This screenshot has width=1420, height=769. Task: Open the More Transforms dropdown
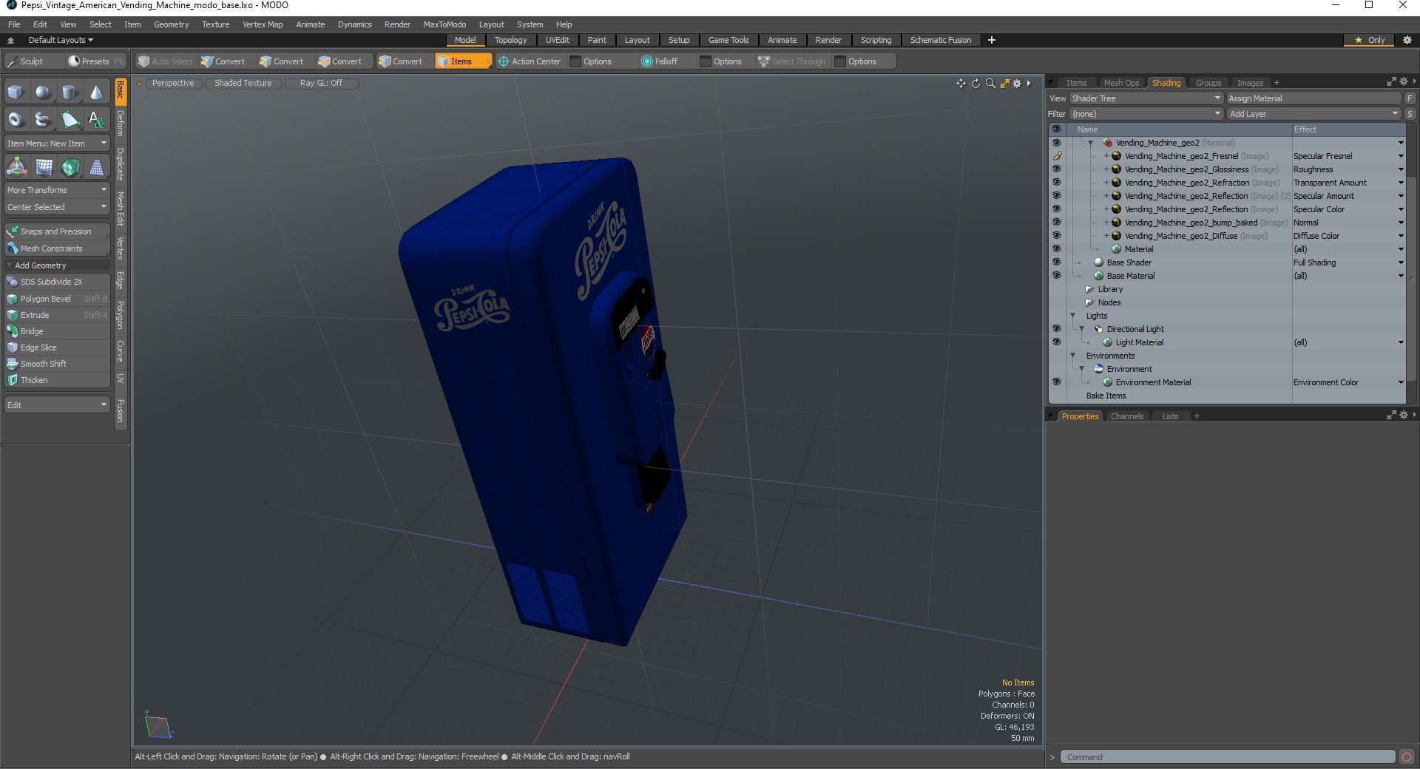tap(58, 190)
